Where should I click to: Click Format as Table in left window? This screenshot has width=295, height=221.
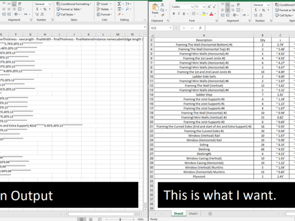tap(71, 9)
